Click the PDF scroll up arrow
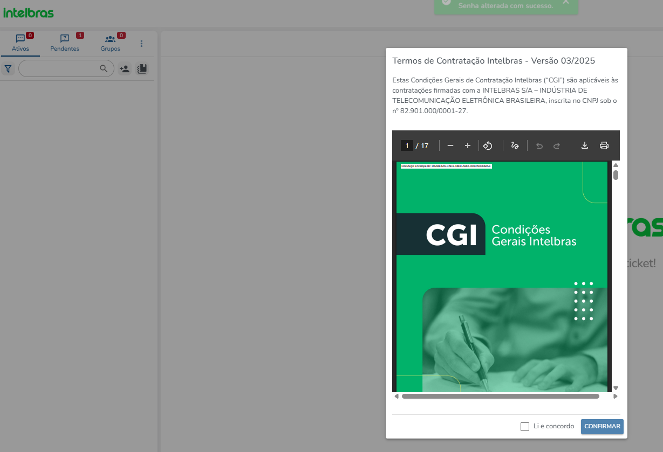This screenshot has width=663, height=452. point(616,165)
